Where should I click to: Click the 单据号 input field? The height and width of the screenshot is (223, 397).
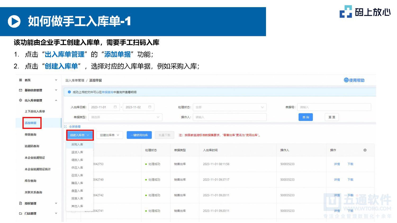pos(334,107)
